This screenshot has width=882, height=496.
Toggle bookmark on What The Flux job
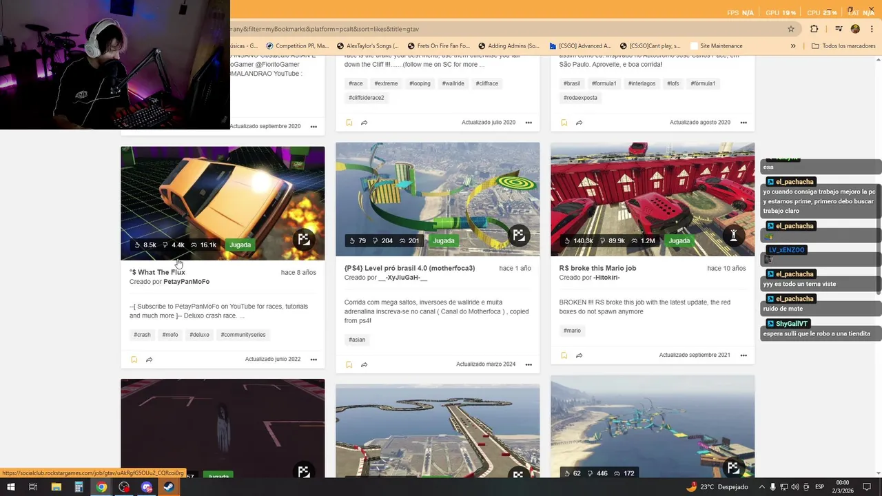(x=134, y=360)
